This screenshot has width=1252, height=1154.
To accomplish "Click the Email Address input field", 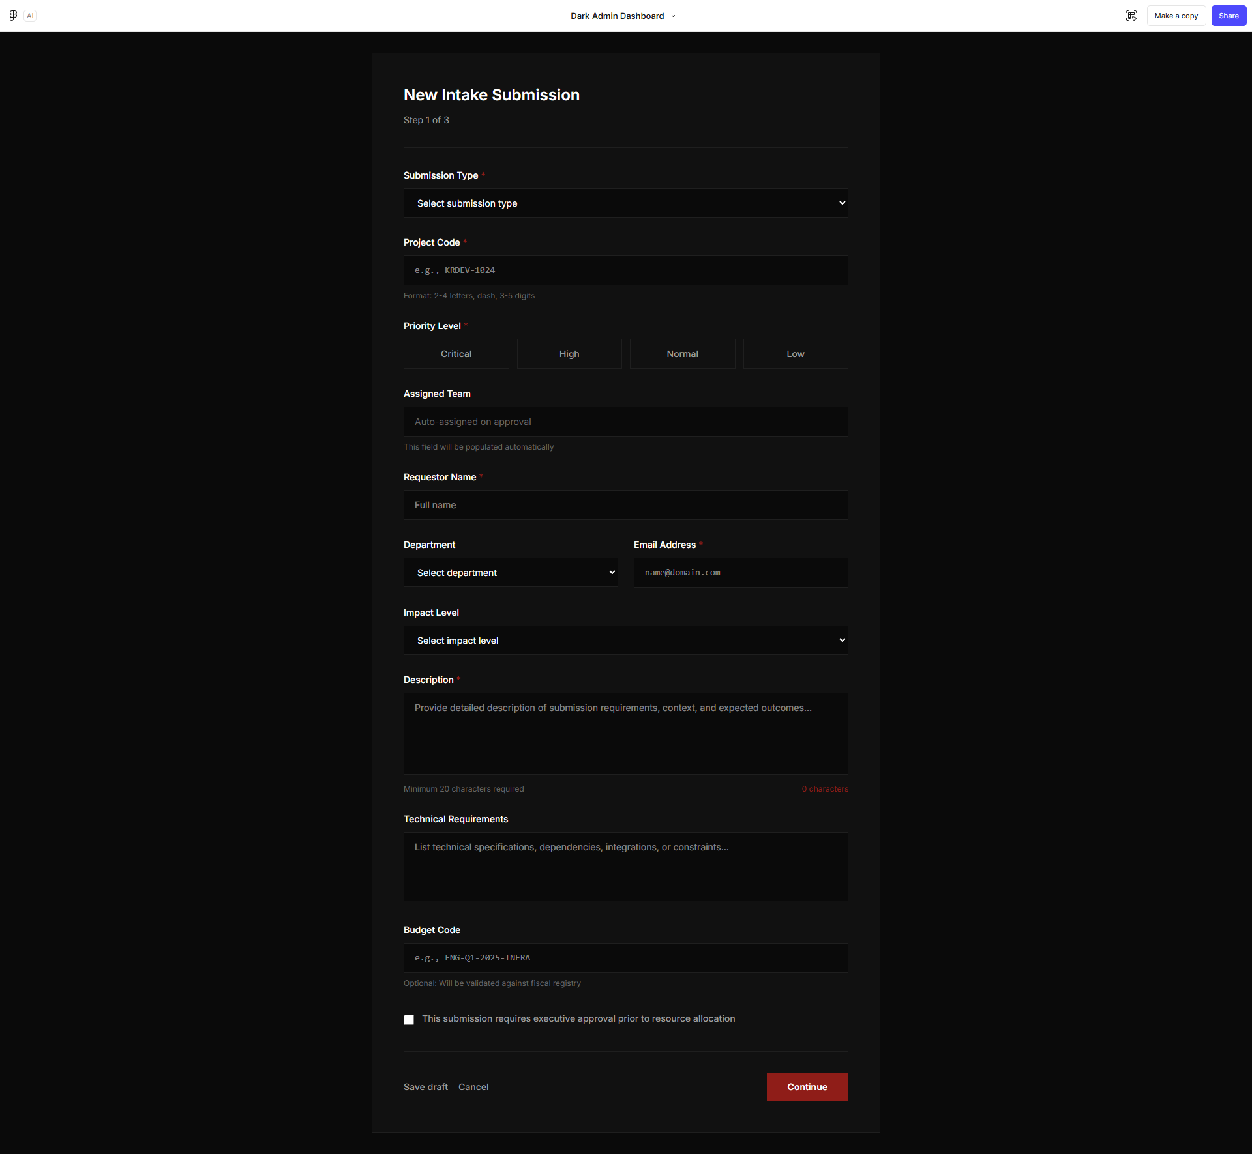I will tap(741, 573).
